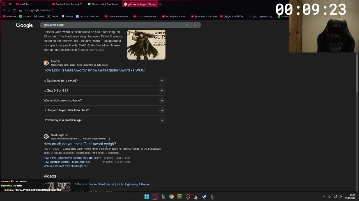This screenshot has height=201, width=359.
Task: Open the volume tray icon
Action: click(x=340, y=197)
